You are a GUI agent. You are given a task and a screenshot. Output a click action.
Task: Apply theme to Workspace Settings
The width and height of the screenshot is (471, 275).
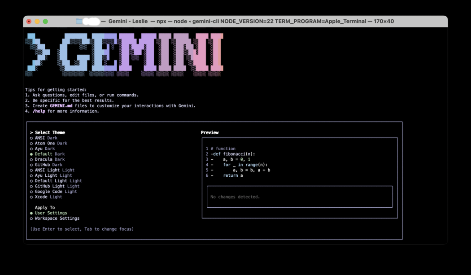pyautogui.click(x=57, y=218)
